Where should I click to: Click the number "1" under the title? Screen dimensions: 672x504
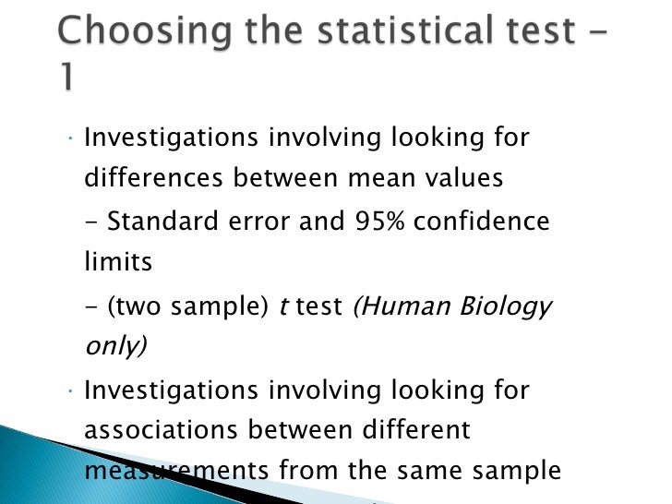(66, 76)
